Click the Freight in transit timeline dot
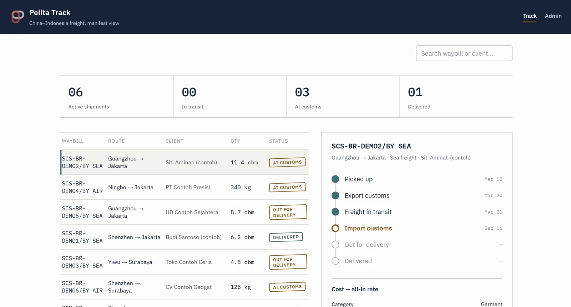The width and height of the screenshot is (571, 307). click(335, 212)
